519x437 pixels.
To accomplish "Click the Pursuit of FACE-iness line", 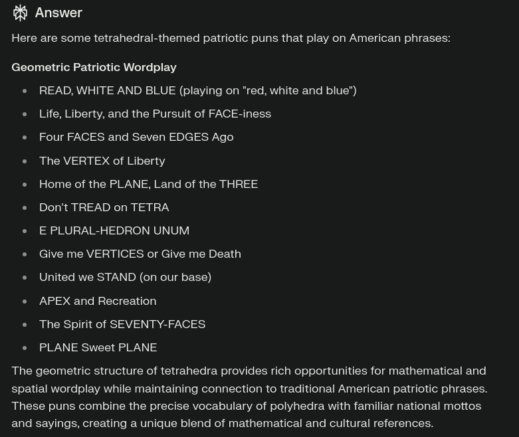I will click(155, 114).
